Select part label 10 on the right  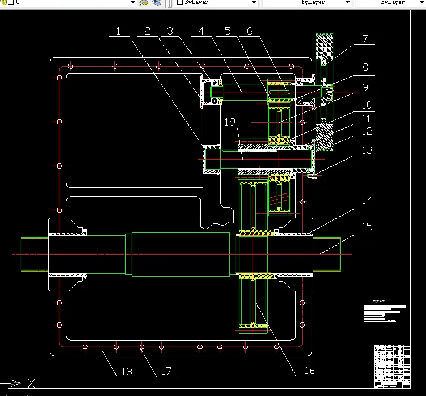[x=367, y=105]
